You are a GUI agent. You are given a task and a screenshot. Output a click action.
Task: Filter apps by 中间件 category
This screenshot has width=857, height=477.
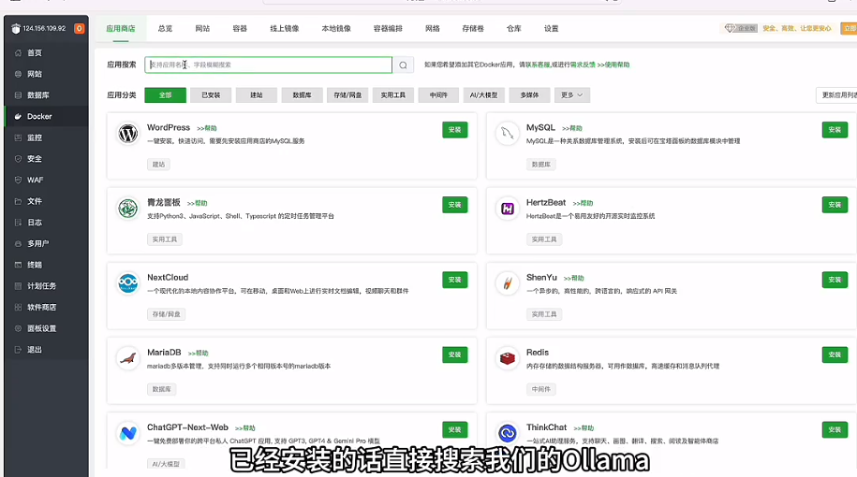tap(438, 95)
